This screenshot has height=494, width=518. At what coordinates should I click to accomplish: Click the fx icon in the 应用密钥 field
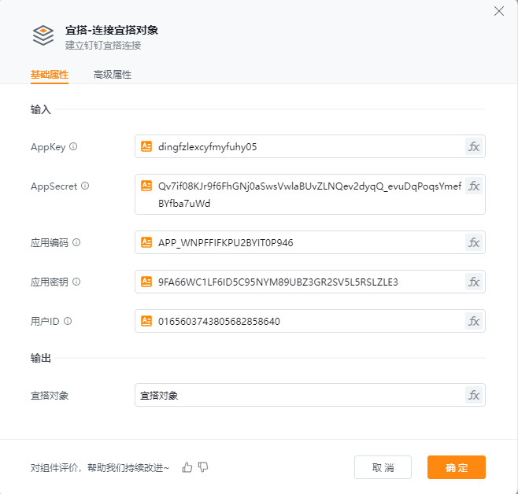click(474, 282)
